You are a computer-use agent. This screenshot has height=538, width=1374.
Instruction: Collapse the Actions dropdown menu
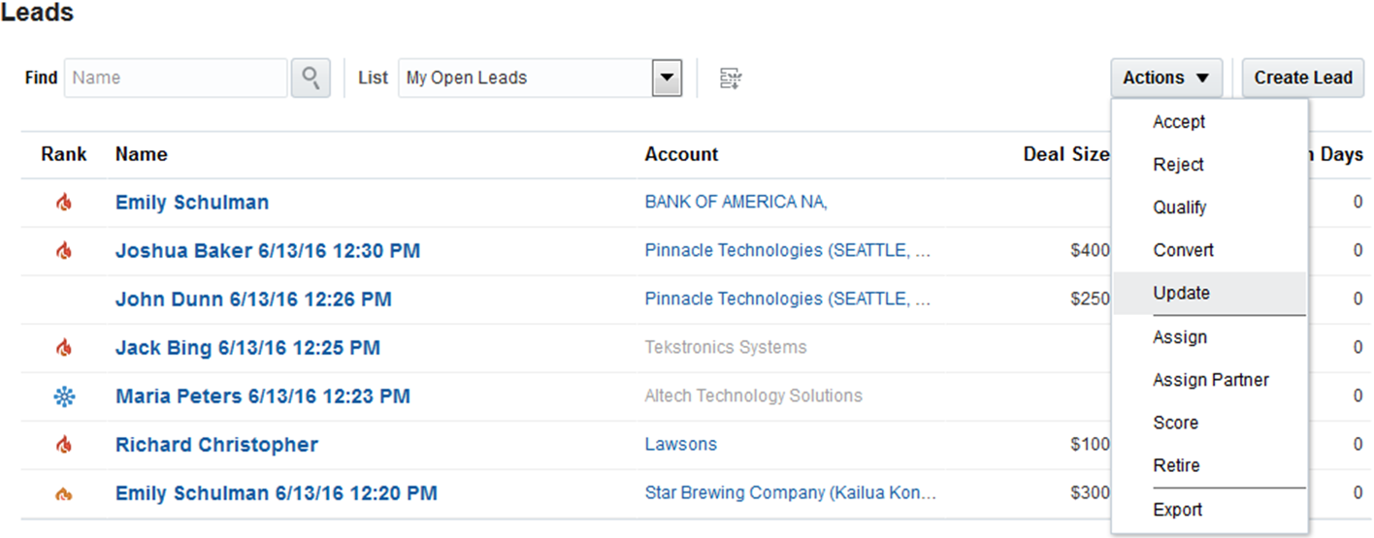point(1165,78)
